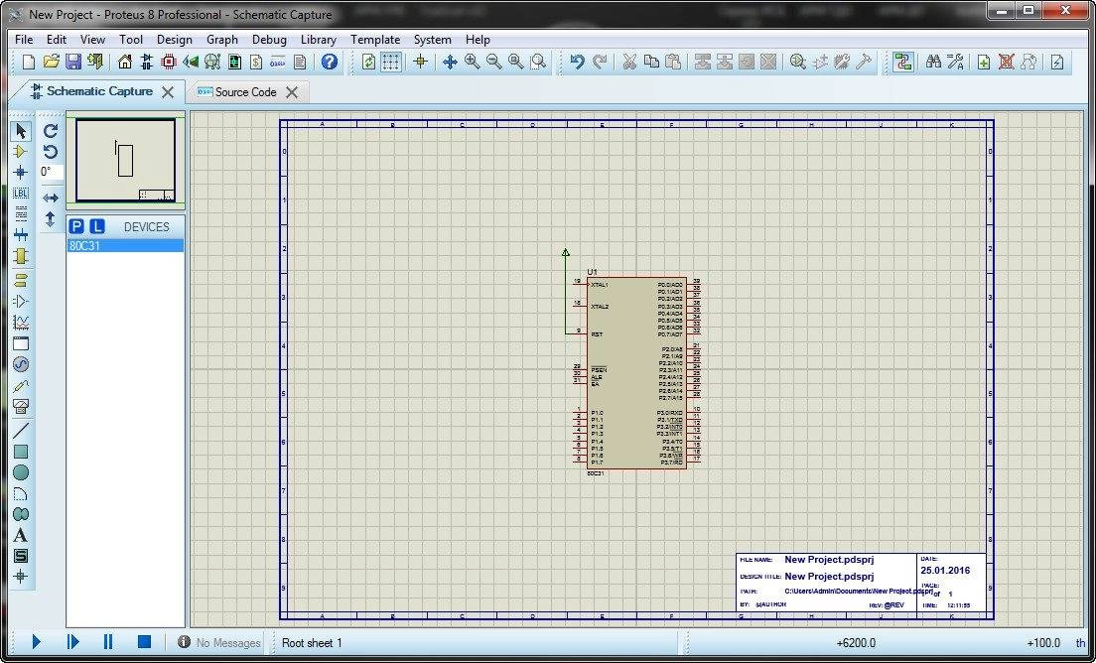The height and width of the screenshot is (663, 1096).
Task: Zoom in with plus magnifier icon
Action: 472,63
